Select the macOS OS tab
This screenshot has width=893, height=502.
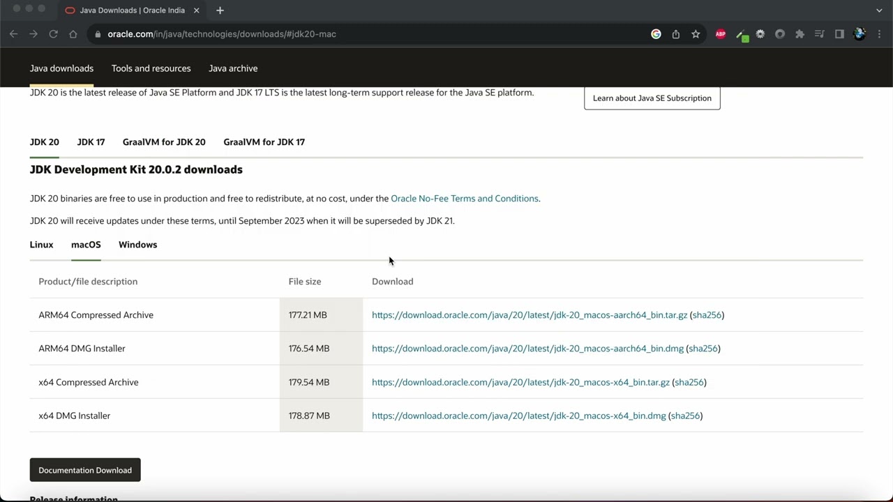click(86, 245)
